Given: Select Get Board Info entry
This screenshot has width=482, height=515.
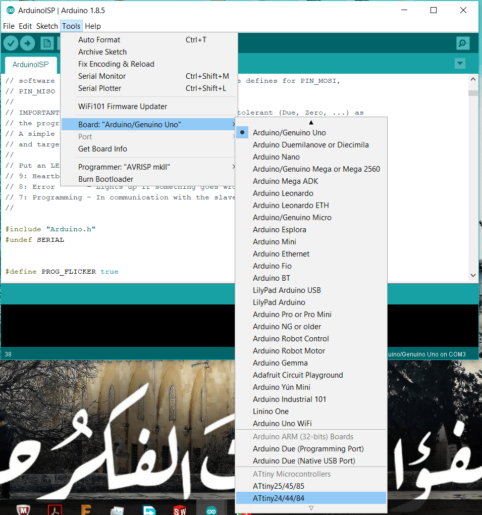Looking at the screenshot, I should click(149, 149).
